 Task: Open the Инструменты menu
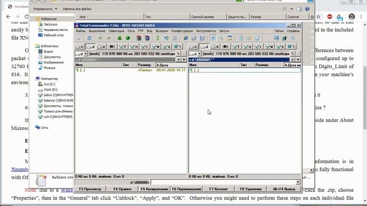pyautogui.click(x=206, y=31)
